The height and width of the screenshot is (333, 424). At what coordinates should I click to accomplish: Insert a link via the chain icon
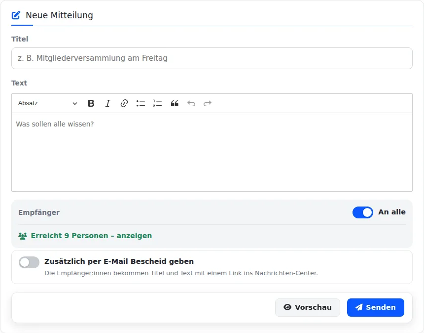[x=124, y=103]
